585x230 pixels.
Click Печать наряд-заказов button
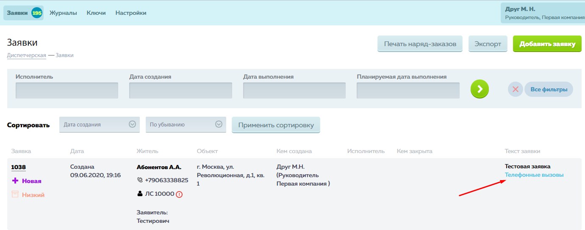(x=420, y=44)
